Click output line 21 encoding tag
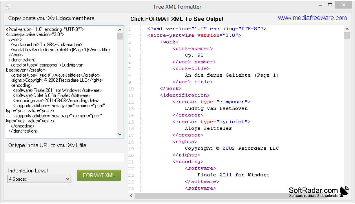This screenshot has width=355, height=204. [188, 161]
